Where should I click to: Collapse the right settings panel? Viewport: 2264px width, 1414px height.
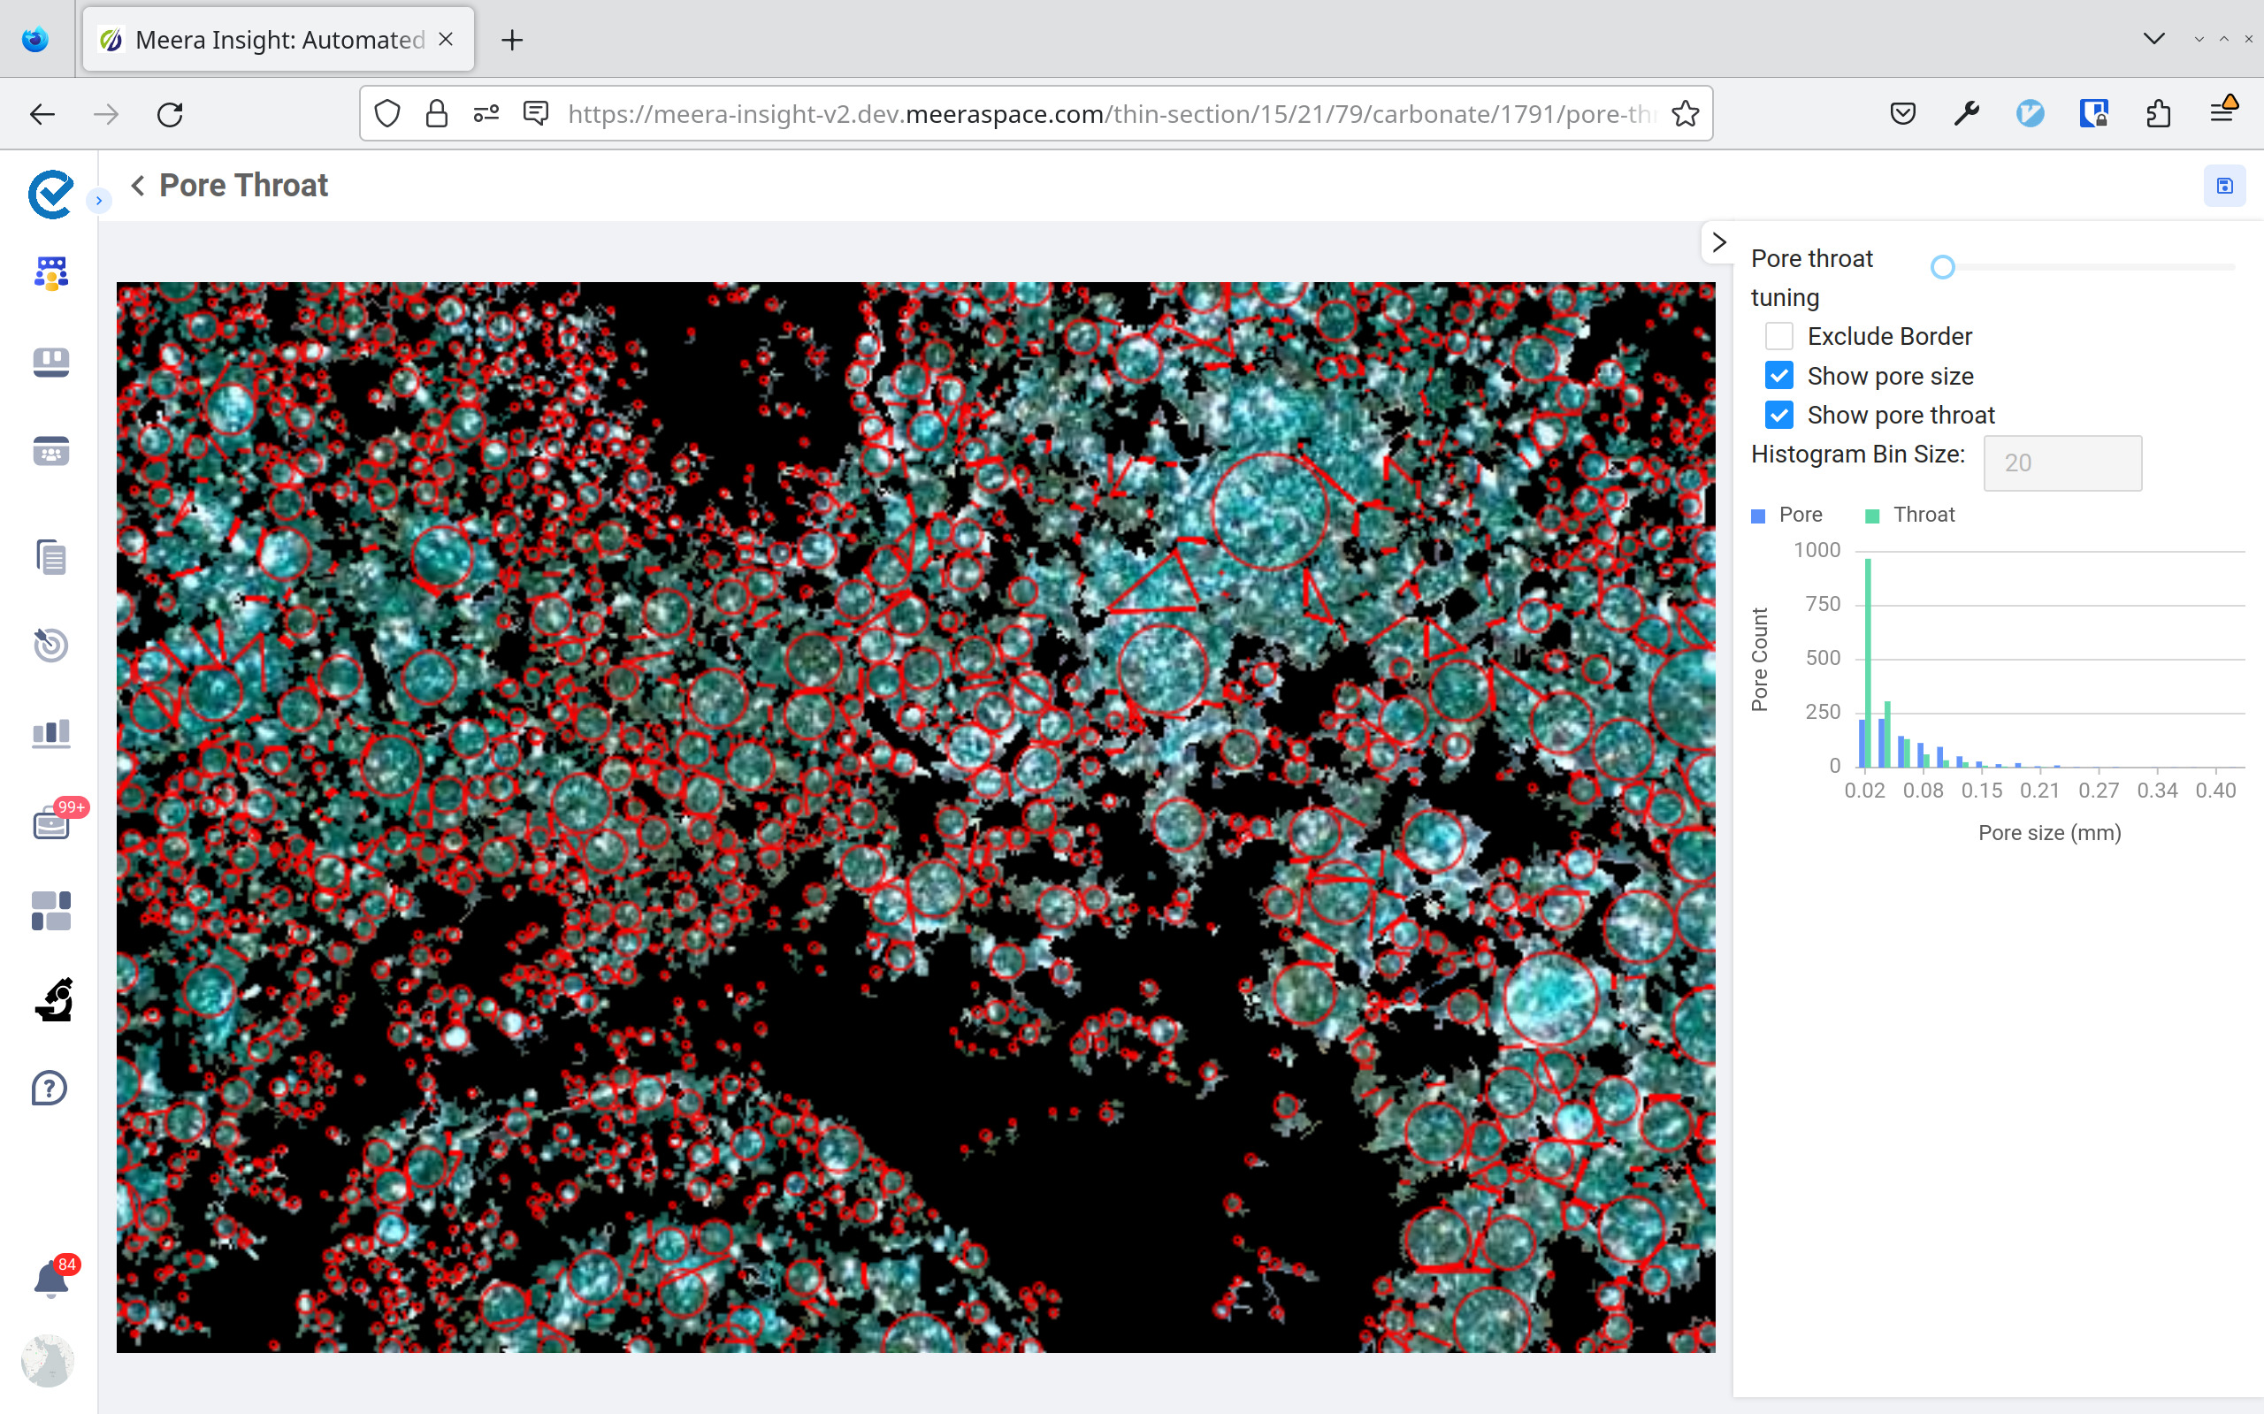coord(1719,243)
